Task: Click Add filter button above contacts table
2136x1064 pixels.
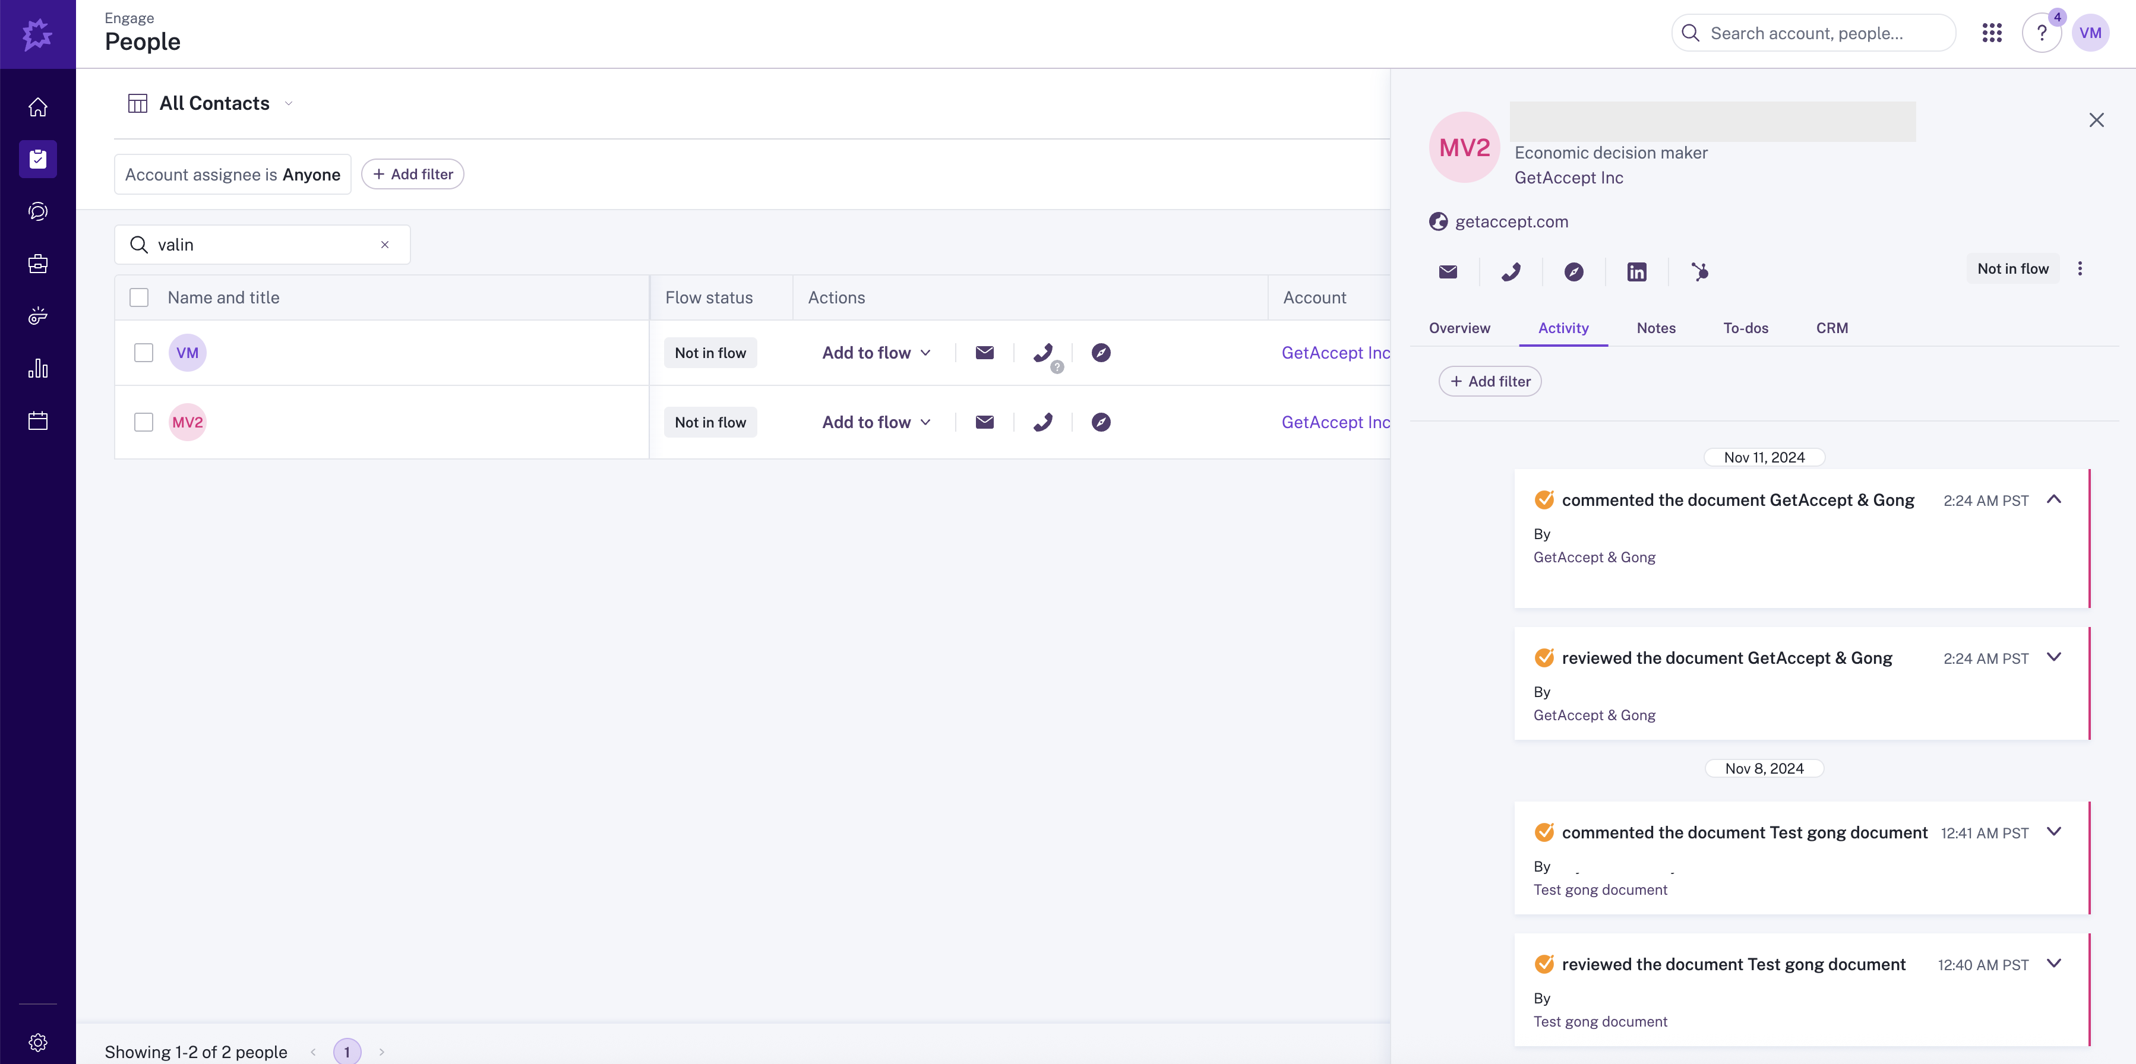Action: pyautogui.click(x=412, y=174)
